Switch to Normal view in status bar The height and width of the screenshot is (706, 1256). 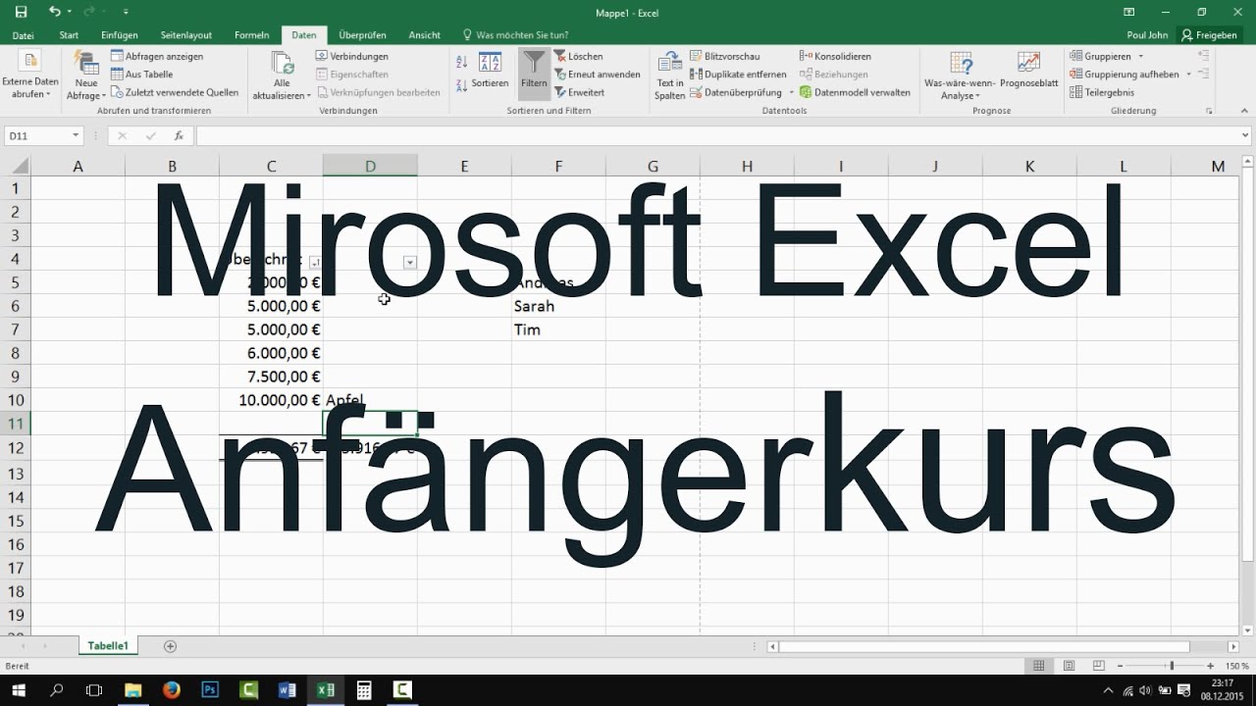pos(1038,666)
